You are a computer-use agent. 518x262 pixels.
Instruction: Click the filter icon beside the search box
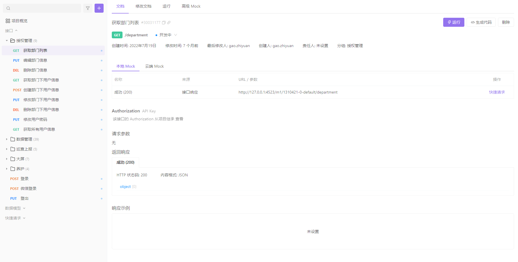[88, 8]
